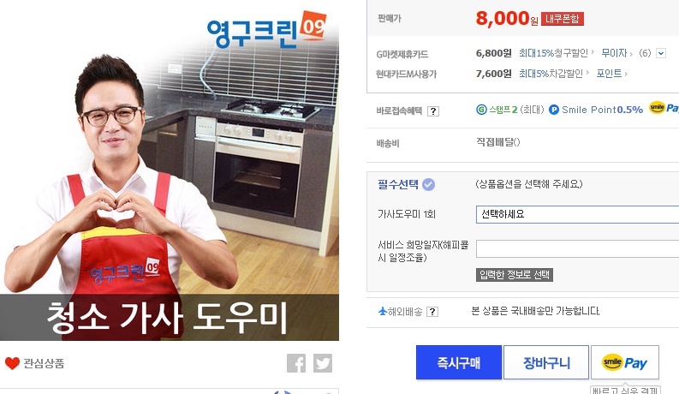
Task: Click the blue Smile Point P icon
Action: tap(553, 110)
